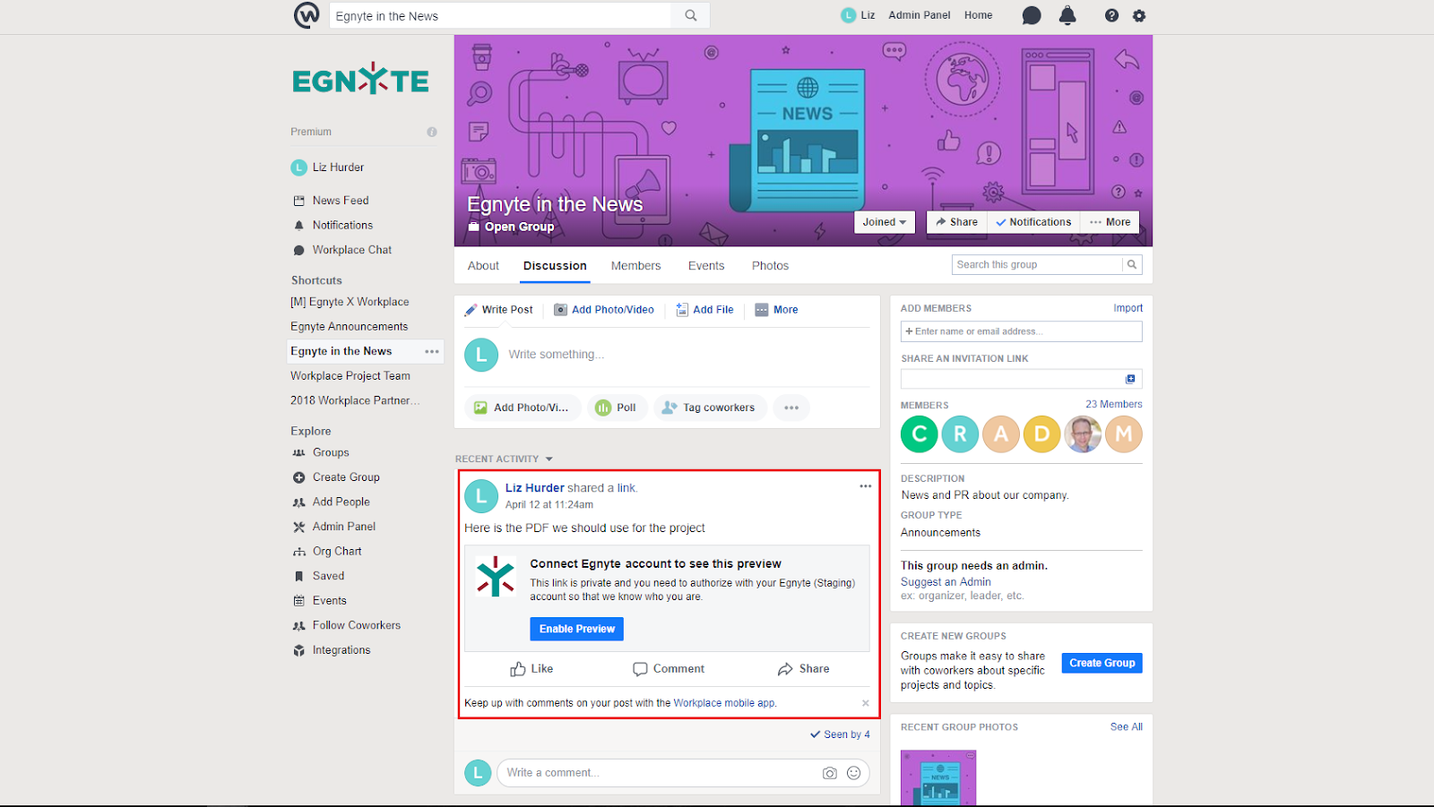
Task: Open the Events tab of the group
Action: (x=706, y=266)
